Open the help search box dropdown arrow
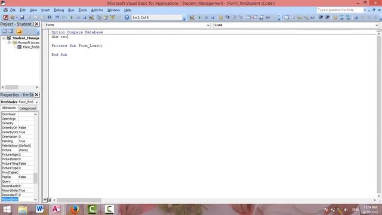The height and width of the screenshot is (215, 382). [x=365, y=10]
